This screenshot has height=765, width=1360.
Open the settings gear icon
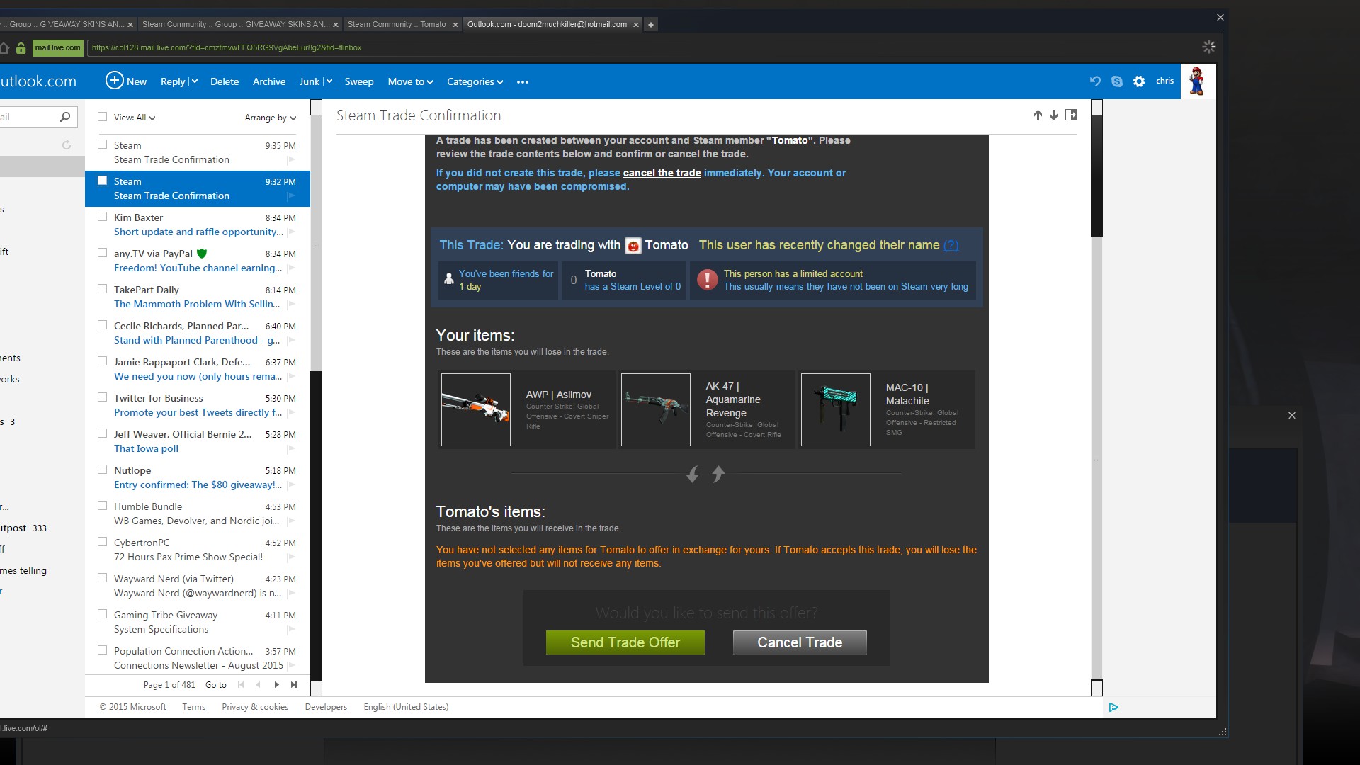(1139, 81)
